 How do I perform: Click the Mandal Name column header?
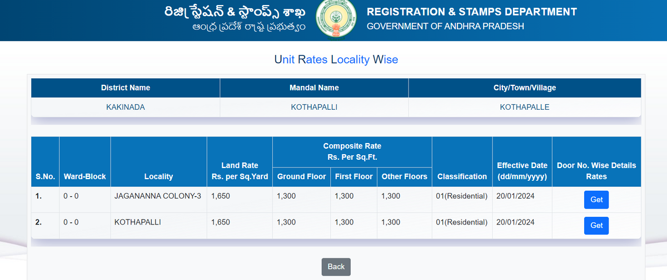[x=314, y=88]
